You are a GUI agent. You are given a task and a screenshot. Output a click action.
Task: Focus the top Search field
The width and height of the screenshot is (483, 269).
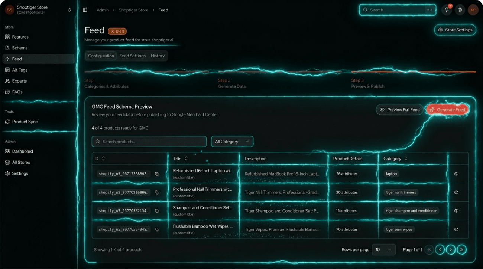point(398,10)
